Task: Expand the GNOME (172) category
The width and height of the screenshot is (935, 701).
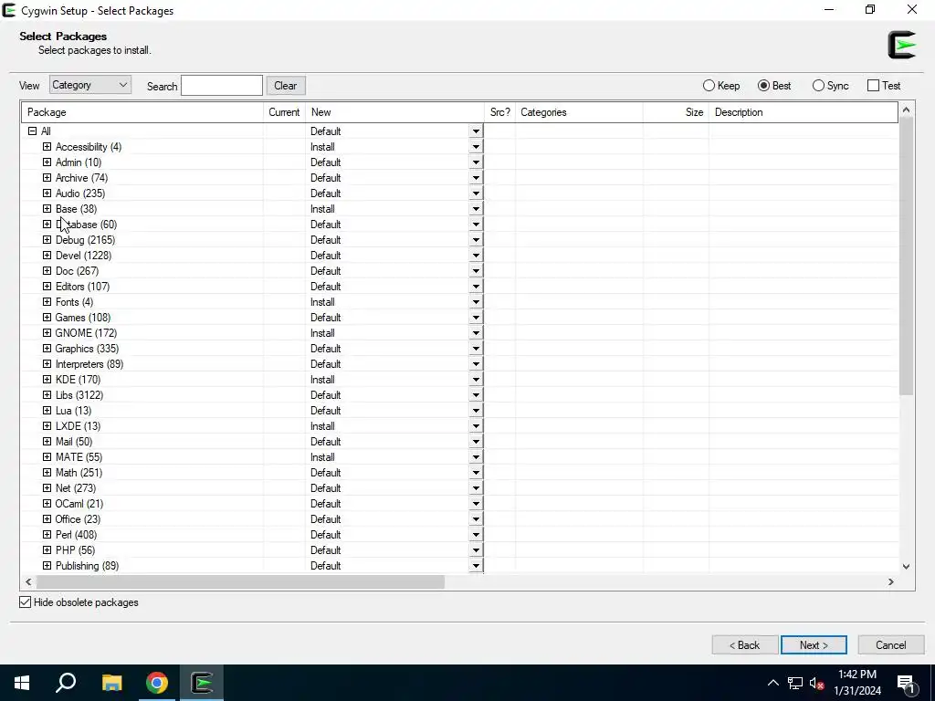Action: (x=47, y=332)
